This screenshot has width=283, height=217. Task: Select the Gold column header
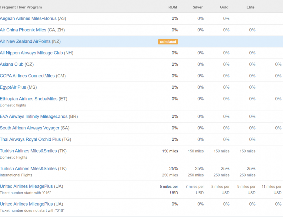224,7
